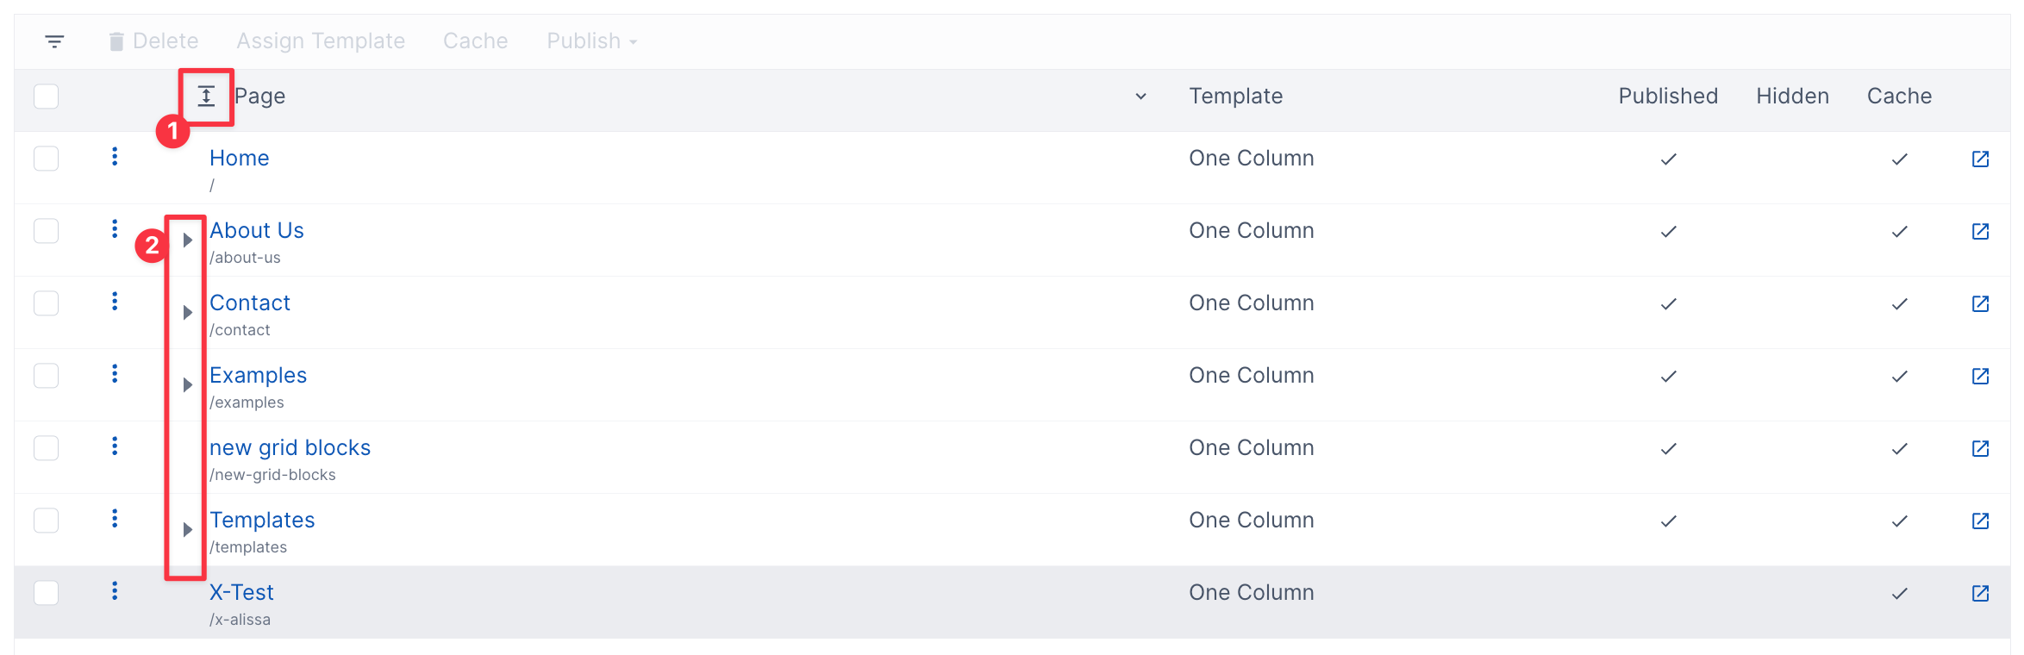Expand the About Us page tree
The image size is (2024, 655).
pyautogui.click(x=187, y=240)
